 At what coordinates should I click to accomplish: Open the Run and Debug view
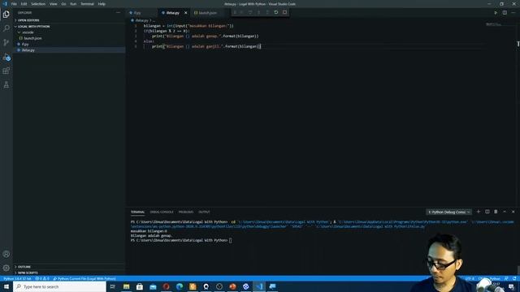coord(6,57)
